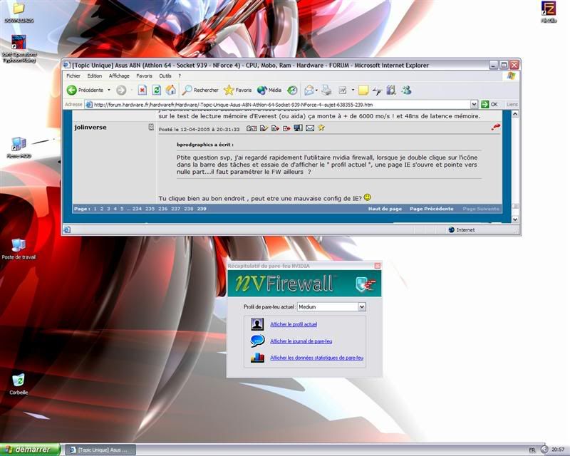This screenshot has height=456, width=570.
Task: Refresh the page with the green arrows icon
Action: 156,90
